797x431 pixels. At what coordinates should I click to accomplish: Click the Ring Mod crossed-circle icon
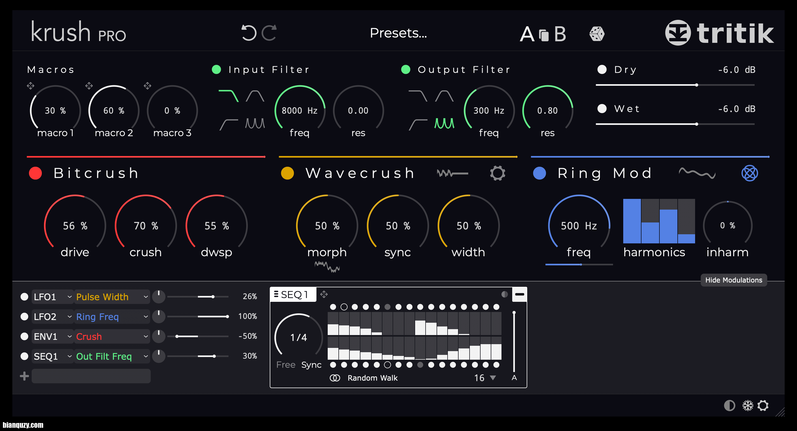pos(750,173)
